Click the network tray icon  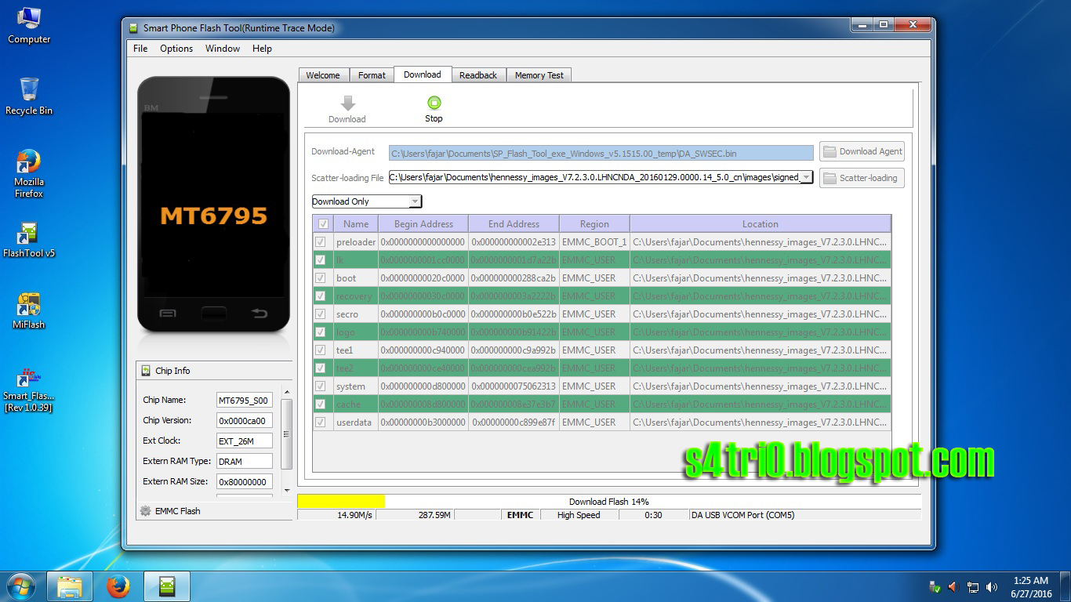[973, 586]
